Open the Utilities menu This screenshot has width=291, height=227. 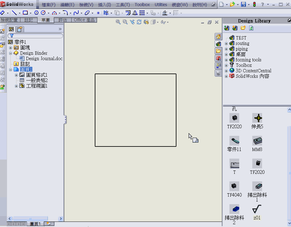pos(161,5)
